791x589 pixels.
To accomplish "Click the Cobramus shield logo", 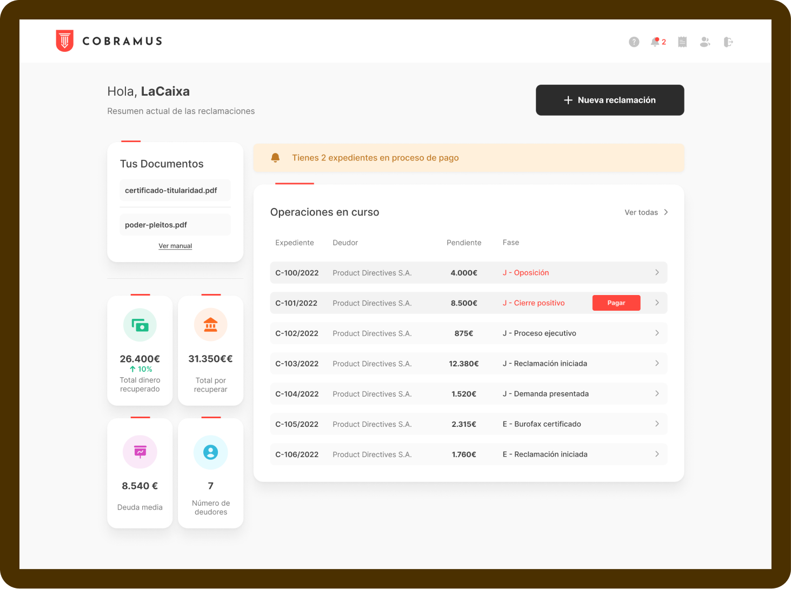I will click(x=65, y=41).
